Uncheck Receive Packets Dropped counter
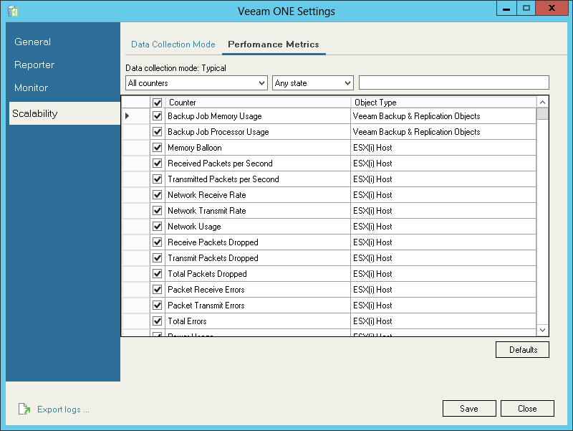573x431 pixels. (157, 242)
